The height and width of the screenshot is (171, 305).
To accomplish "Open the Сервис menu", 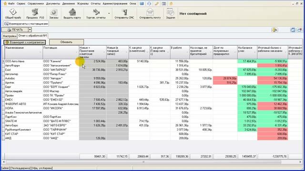I will coord(21,3).
